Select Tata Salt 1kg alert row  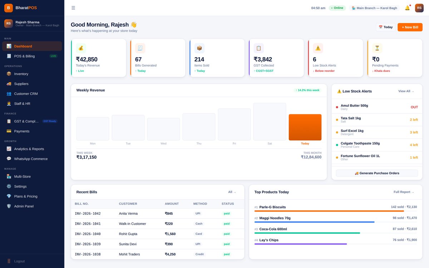coord(377,120)
